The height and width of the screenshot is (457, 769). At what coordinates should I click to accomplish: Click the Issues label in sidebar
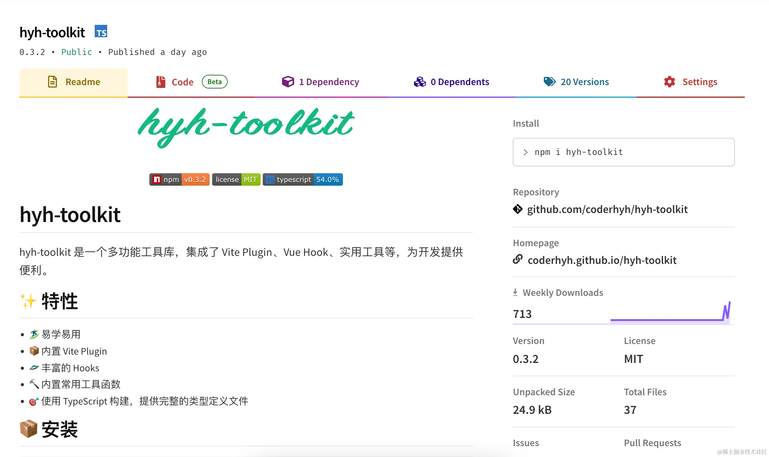coord(526,443)
